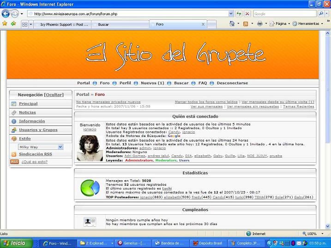The width and height of the screenshot is (331, 248).
Task: Switch to Icy Phoenix Support tab
Action: click(x=64, y=24)
